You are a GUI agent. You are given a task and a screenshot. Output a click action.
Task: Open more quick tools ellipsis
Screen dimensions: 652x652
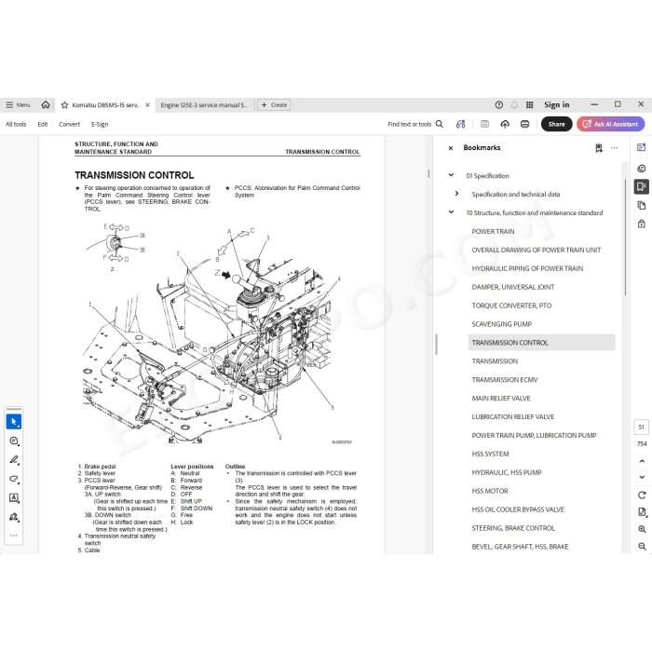[x=14, y=536]
